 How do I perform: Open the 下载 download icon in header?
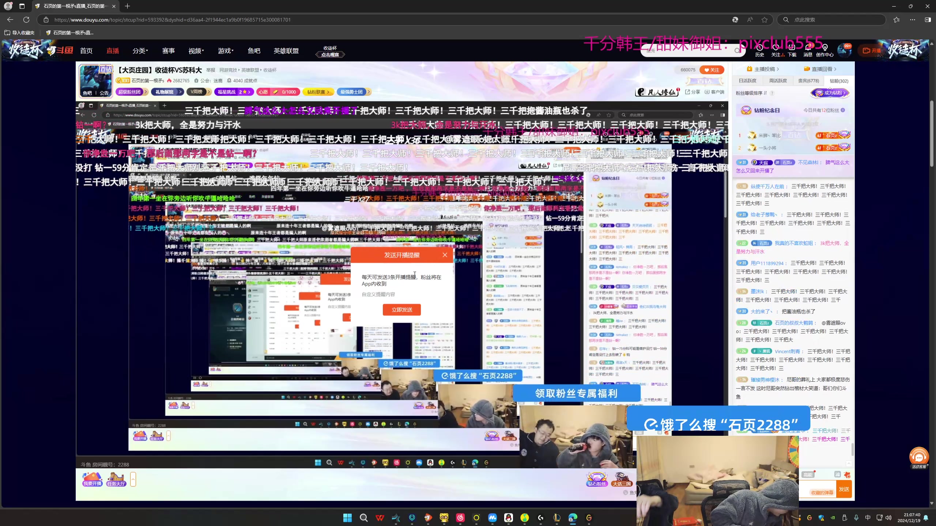[792, 50]
